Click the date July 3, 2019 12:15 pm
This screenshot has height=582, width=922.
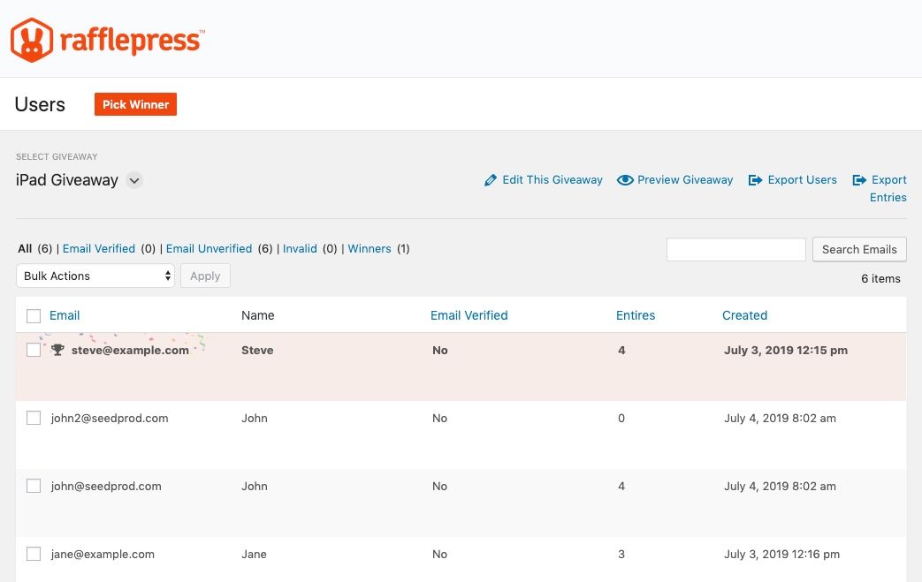786,350
